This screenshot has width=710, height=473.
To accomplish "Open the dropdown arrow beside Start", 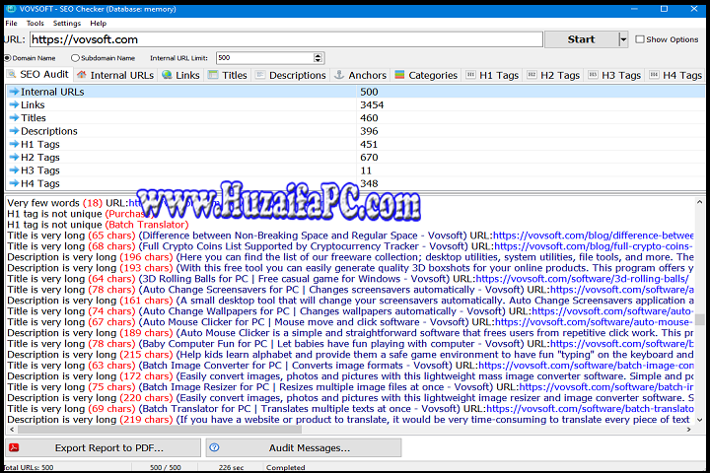I will 623,39.
